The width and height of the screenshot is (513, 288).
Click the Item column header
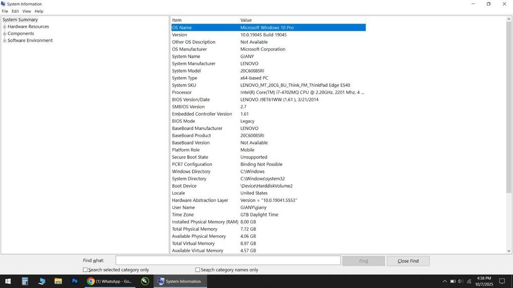click(205, 20)
